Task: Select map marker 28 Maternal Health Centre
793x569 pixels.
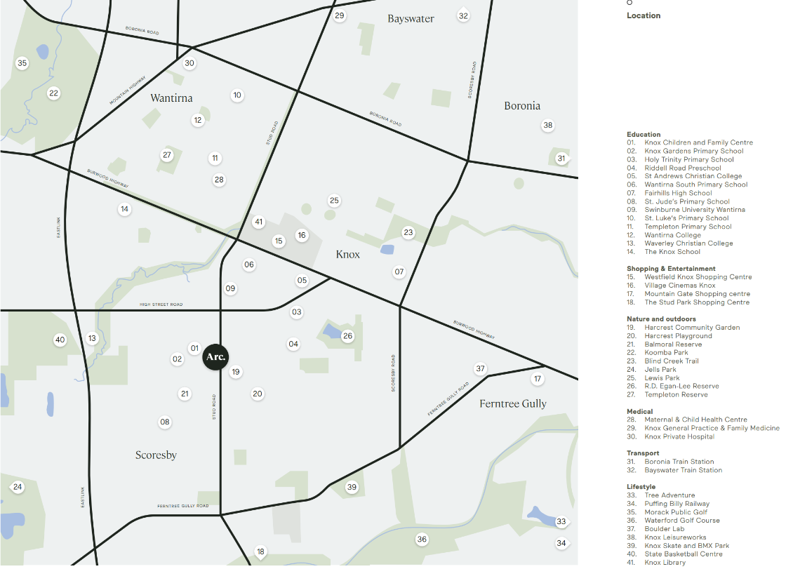Action: coord(219,180)
